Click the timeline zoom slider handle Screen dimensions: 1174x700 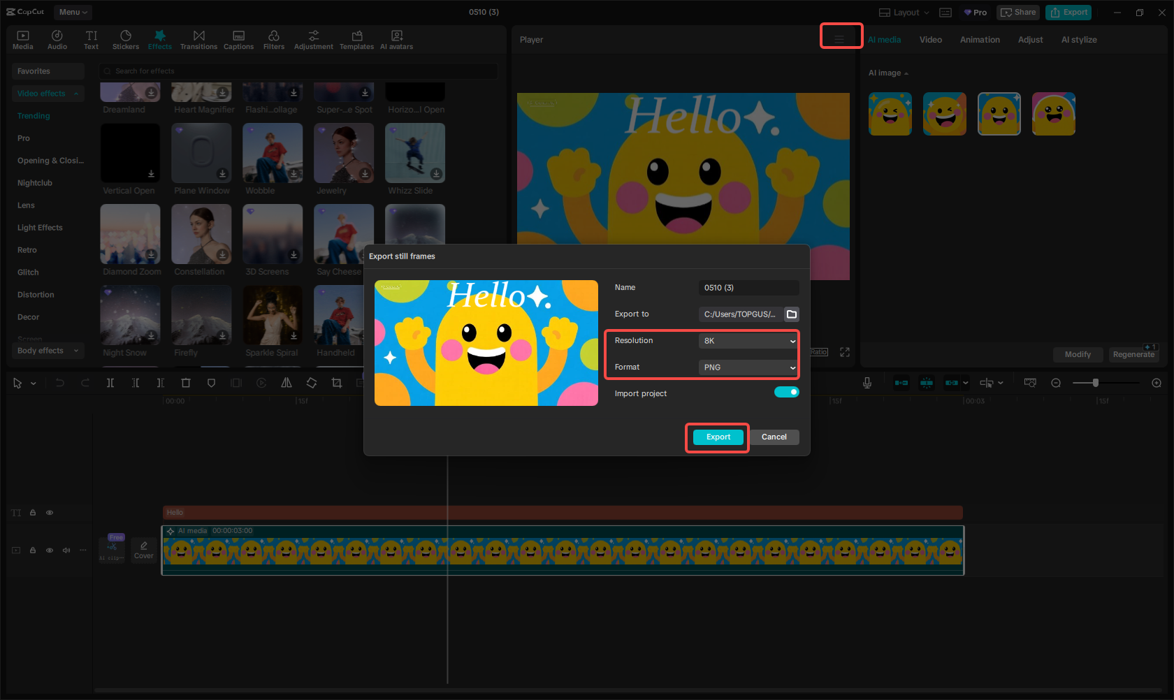pyautogui.click(x=1096, y=383)
